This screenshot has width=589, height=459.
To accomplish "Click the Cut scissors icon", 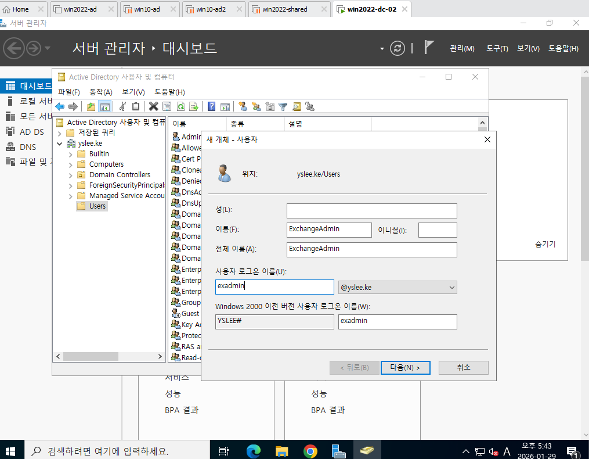I will pos(122,106).
